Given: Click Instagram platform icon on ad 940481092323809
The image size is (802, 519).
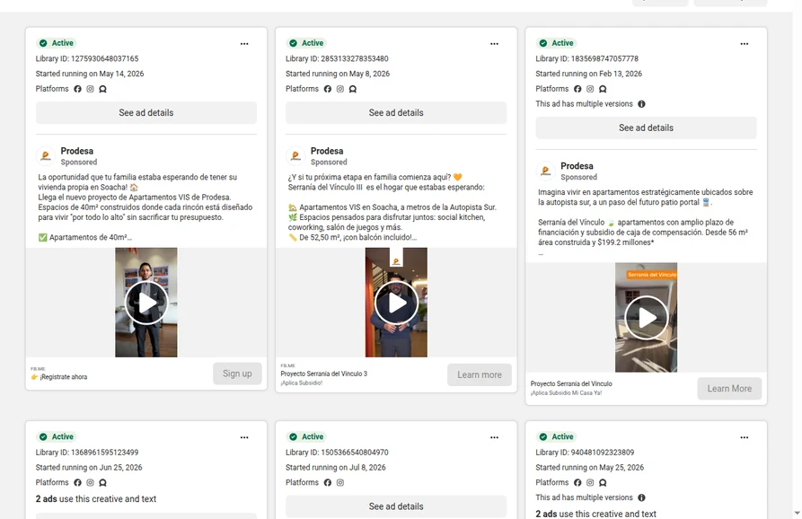Looking at the screenshot, I should (590, 483).
